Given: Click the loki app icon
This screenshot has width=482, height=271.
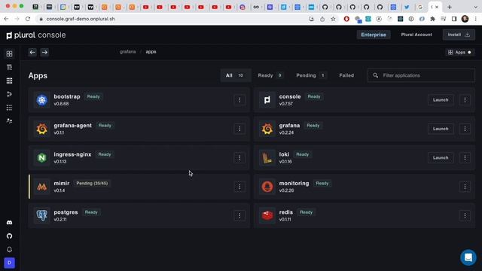Looking at the screenshot, I should [267, 157].
